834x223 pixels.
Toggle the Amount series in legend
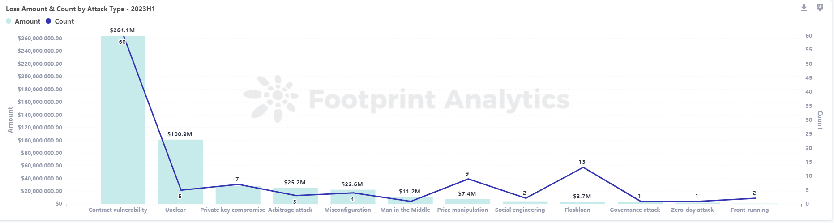(x=27, y=21)
